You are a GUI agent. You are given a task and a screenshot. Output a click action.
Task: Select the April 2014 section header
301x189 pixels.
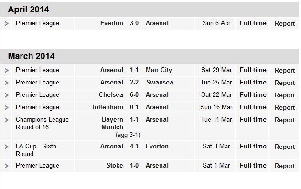(150, 10)
